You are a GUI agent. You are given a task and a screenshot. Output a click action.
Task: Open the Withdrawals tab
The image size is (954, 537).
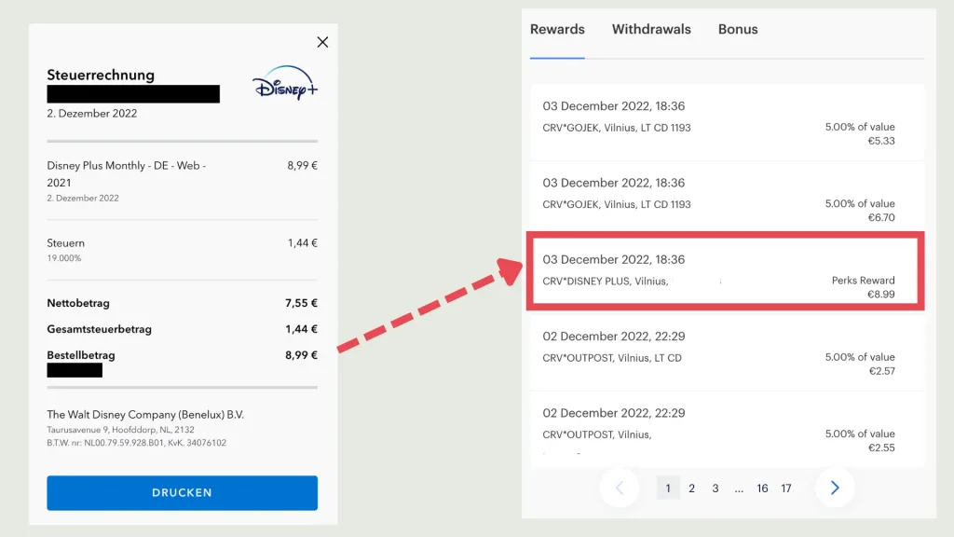[x=651, y=30]
